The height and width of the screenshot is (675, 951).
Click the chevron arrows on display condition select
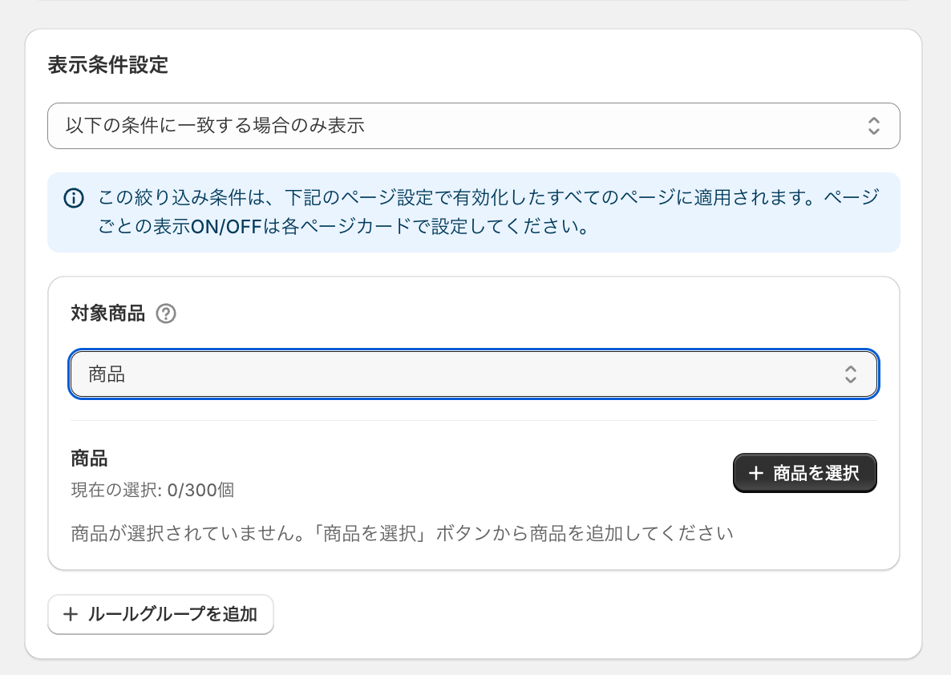(x=874, y=126)
